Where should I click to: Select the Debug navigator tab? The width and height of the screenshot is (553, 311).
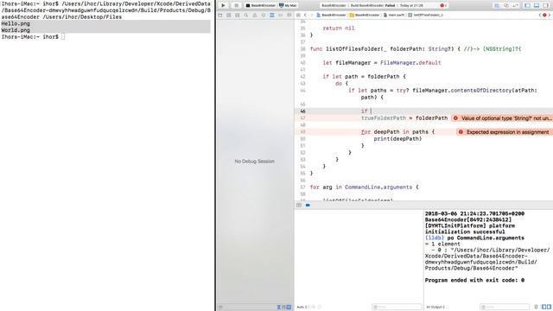tap(272, 16)
